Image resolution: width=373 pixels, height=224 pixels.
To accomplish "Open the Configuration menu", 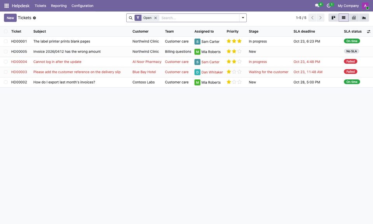I will (82, 6).
